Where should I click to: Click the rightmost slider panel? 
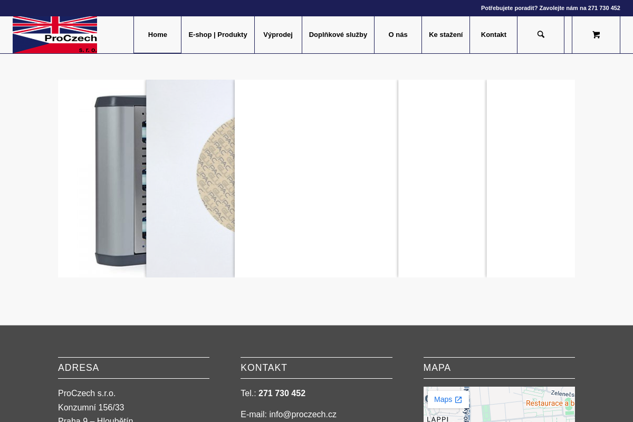coord(531,178)
